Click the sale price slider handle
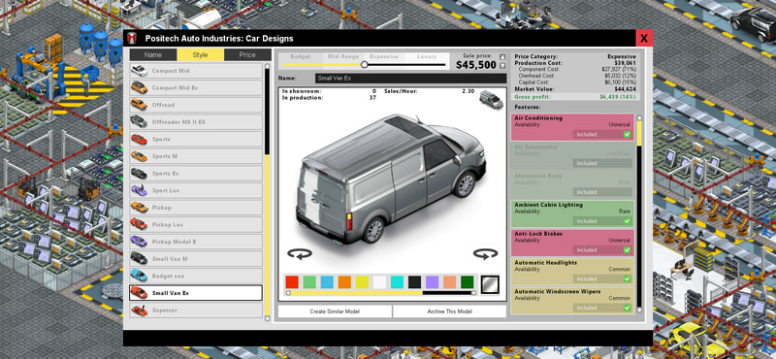This screenshot has width=776, height=359. coord(365,65)
